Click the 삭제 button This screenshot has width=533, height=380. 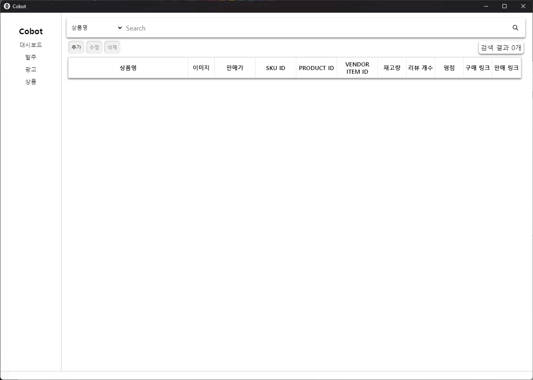tap(112, 47)
